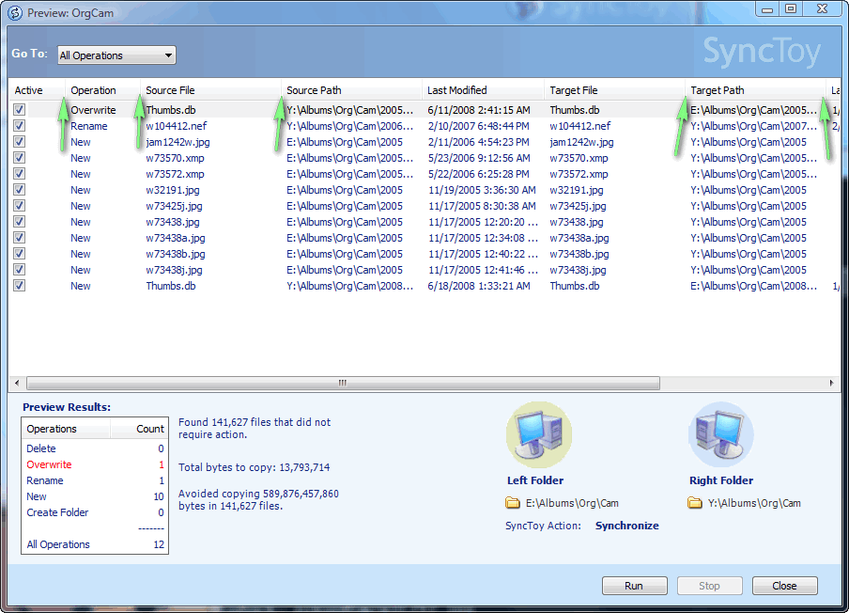Click the w104412.nef target file cell
The width and height of the screenshot is (849, 613).
point(579,126)
